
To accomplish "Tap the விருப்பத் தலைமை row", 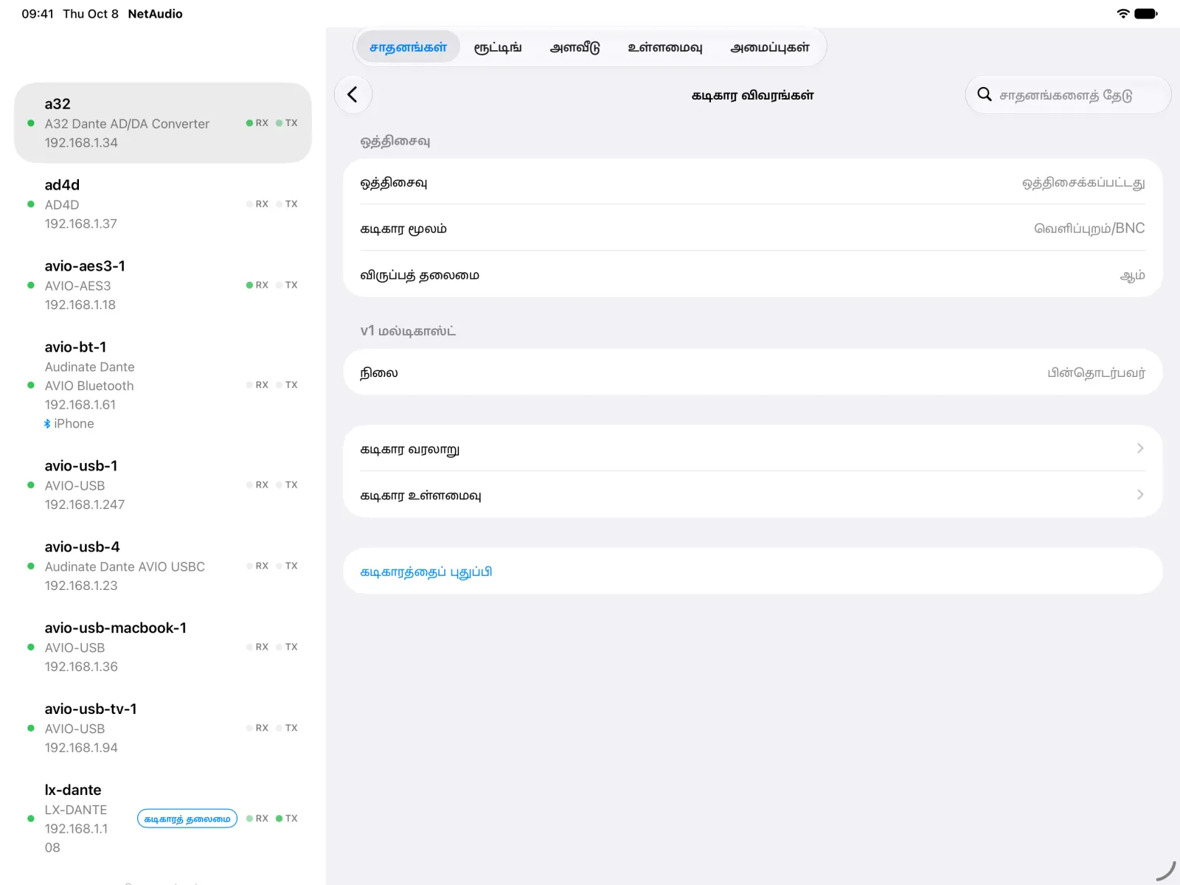I will point(752,274).
